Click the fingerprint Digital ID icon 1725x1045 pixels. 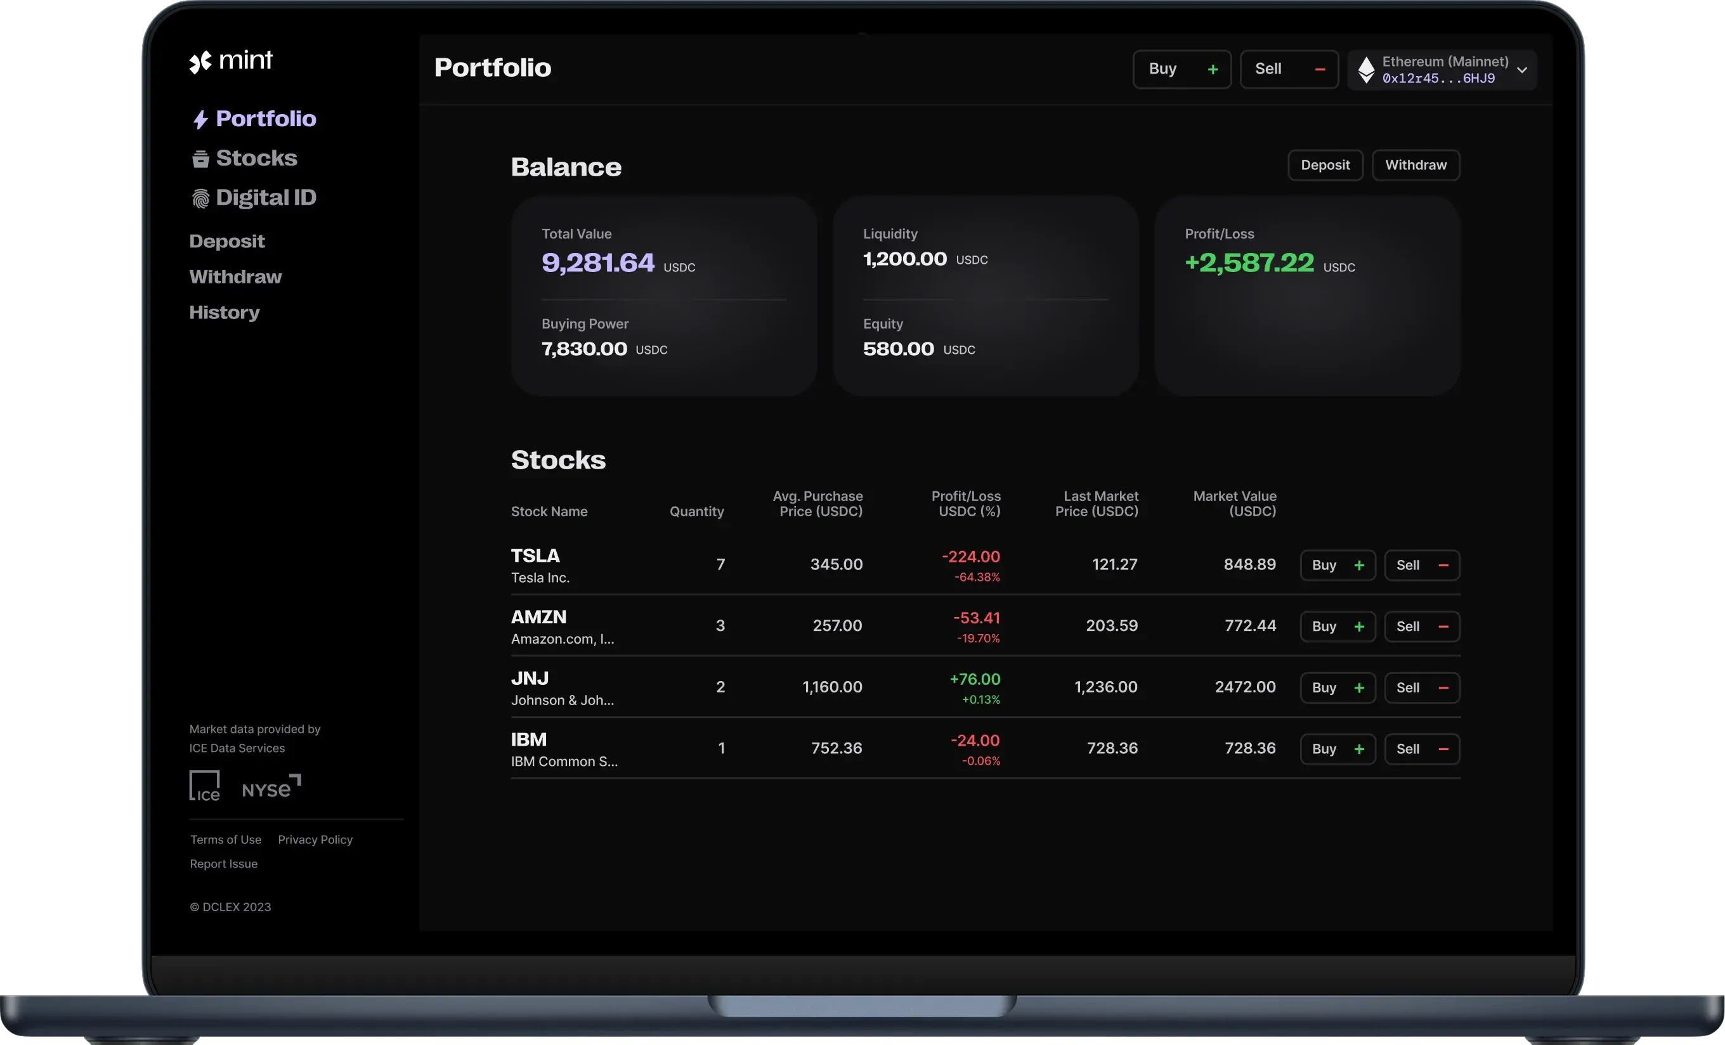tap(200, 198)
